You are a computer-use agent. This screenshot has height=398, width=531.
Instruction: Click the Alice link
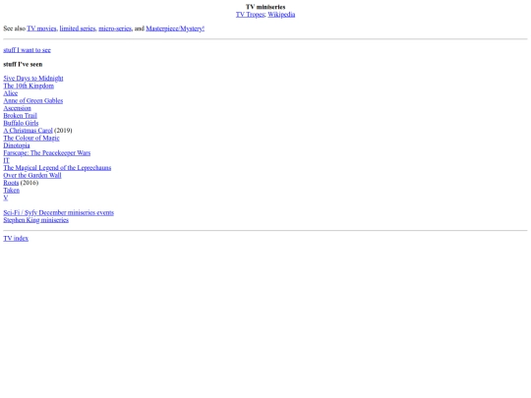point(11,93)
